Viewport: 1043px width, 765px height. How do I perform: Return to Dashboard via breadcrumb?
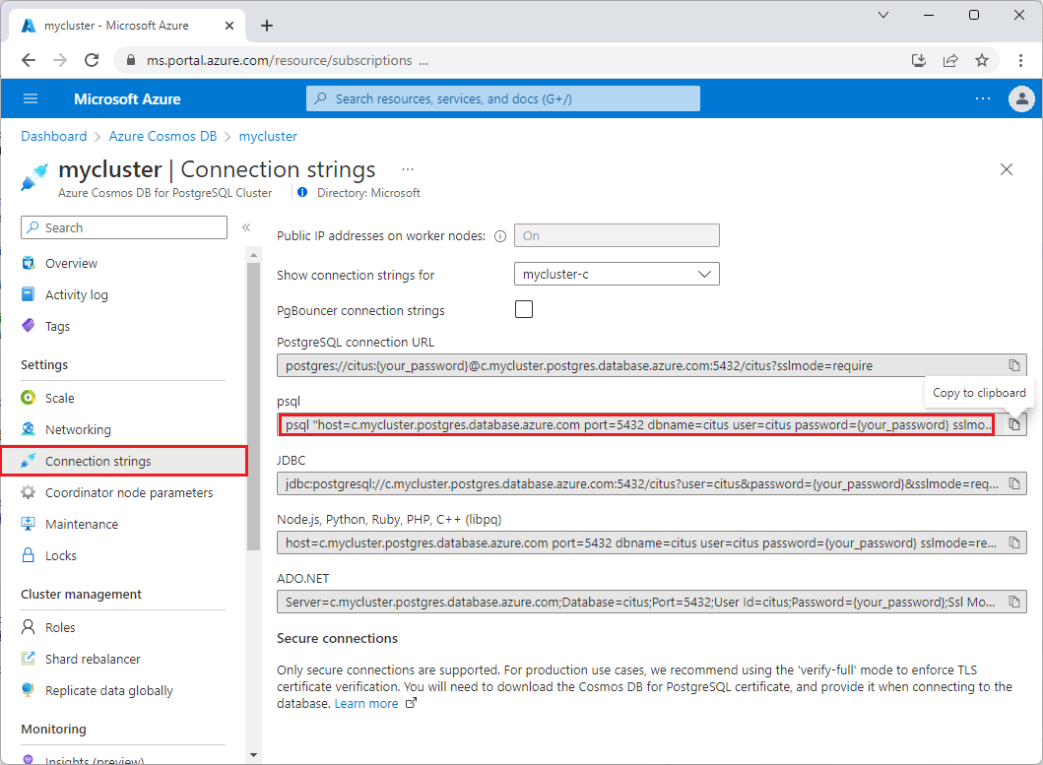[53, 136]
